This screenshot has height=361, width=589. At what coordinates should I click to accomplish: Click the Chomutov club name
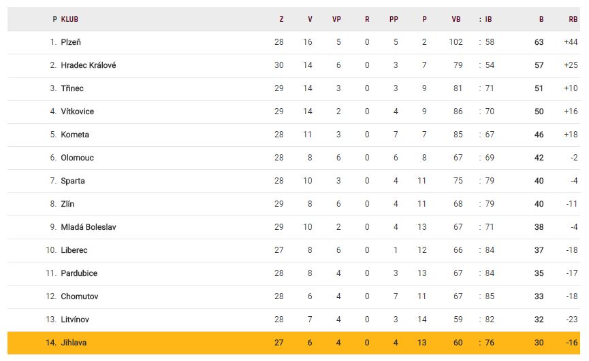[79, 296]
